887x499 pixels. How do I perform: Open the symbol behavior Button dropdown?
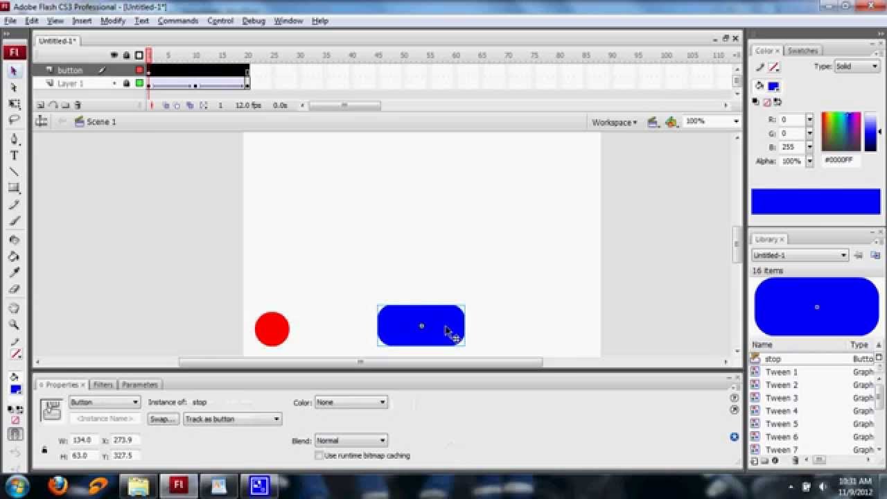click(105, 402)
